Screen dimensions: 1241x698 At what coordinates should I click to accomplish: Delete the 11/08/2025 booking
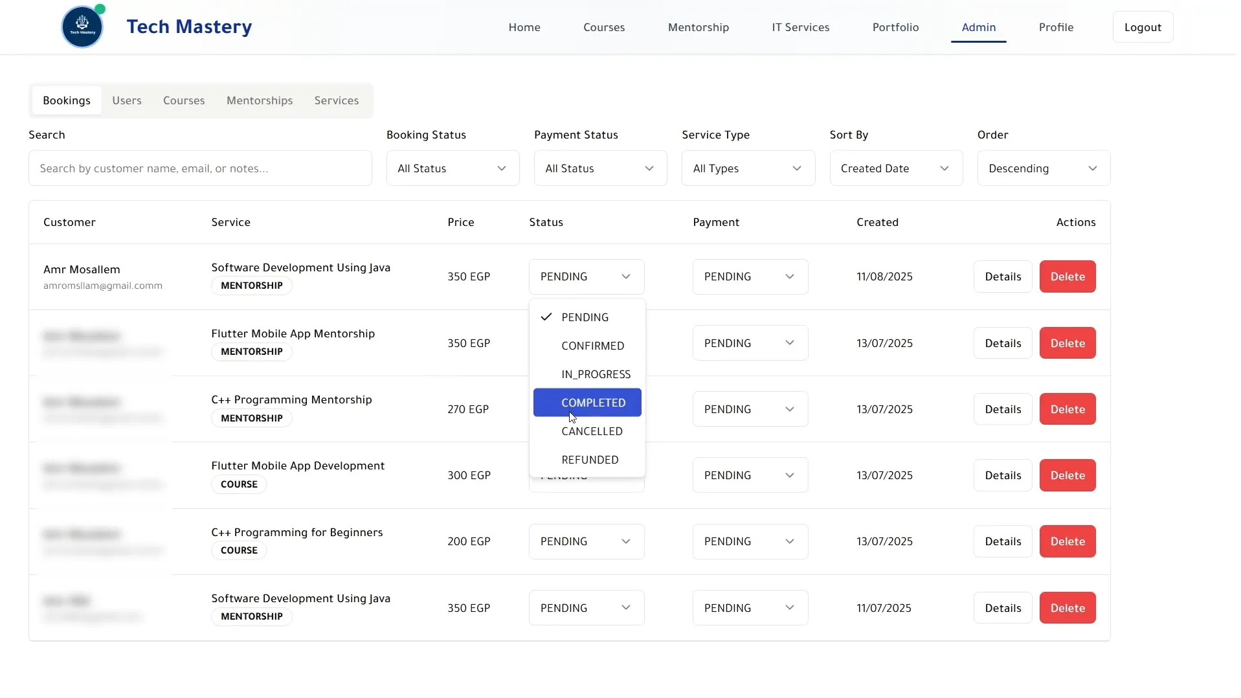pos(1068,276)
